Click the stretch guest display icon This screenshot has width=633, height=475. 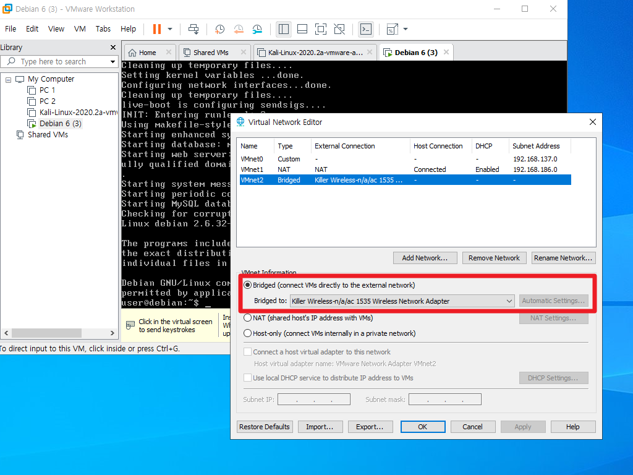pos(393,29)
